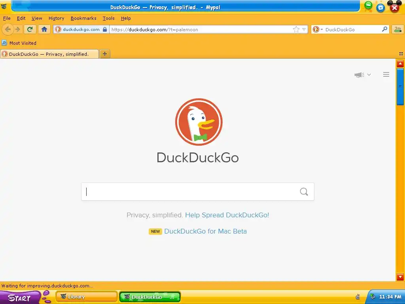The height and width of the screenshot is (304, 405).
Task: Open a new tab with the plus button
Action: 104,54
